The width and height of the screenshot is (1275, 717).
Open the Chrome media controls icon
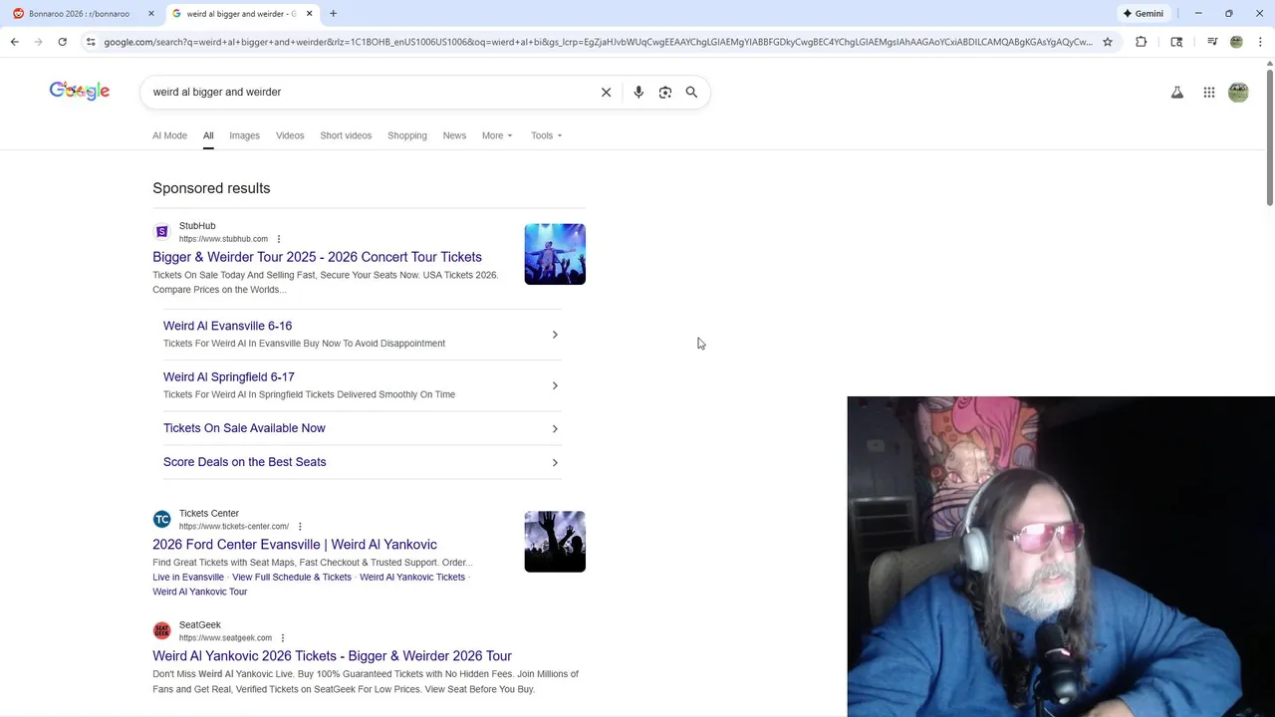click(1212, 42)
